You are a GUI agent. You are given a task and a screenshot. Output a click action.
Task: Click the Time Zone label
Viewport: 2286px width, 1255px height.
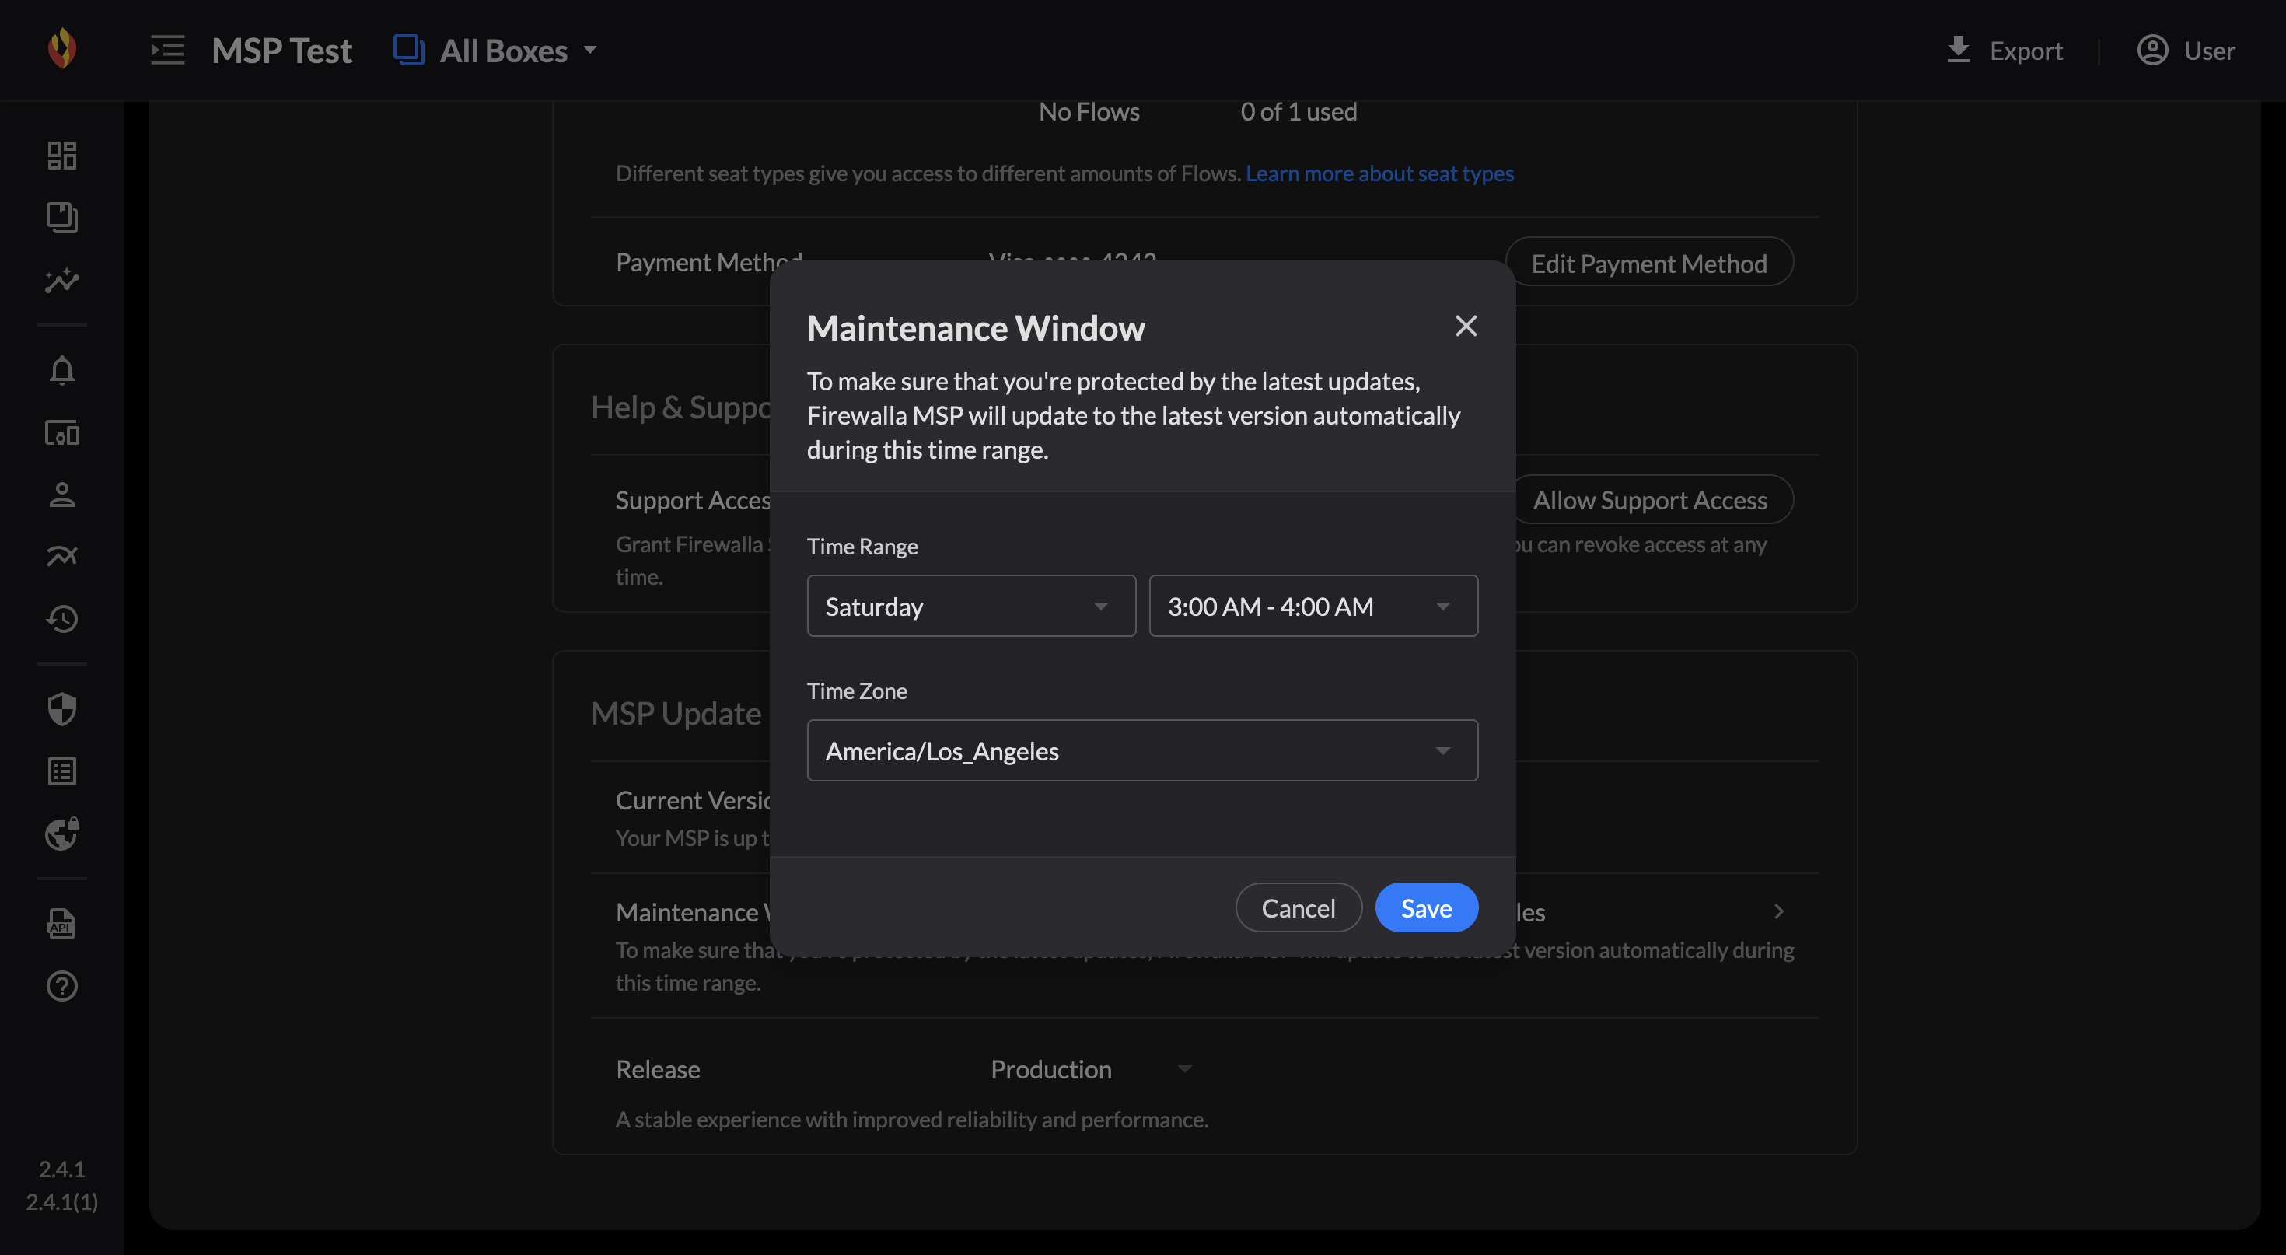[x=856, y=690]
